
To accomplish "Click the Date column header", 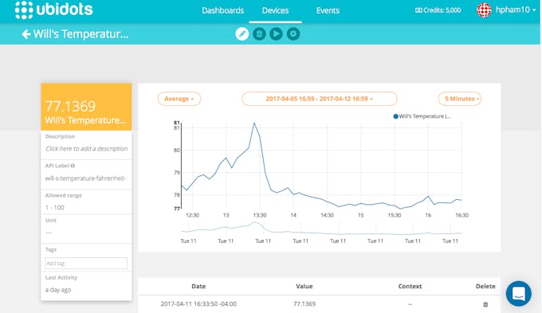I will [x=198, y=286].
